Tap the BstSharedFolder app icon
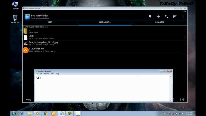Image resolution: width=206 pixels, height=116 pixels. (27, 17)
